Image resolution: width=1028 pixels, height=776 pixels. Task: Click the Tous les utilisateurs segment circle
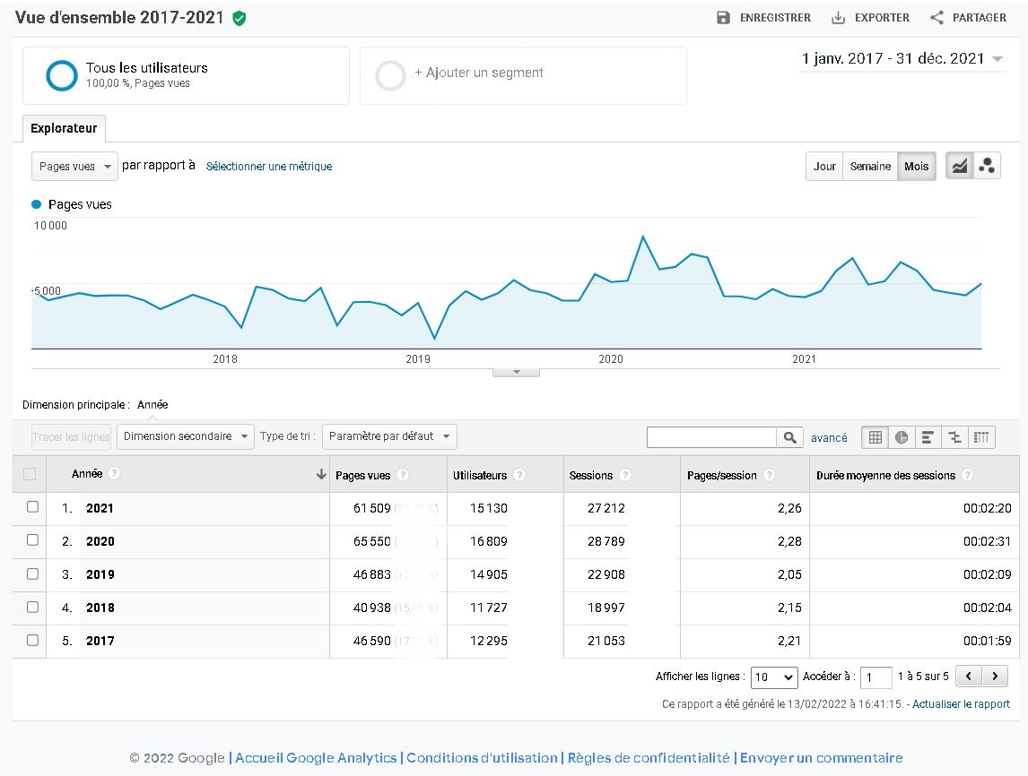pyautogui.click(x=62, y=75)
